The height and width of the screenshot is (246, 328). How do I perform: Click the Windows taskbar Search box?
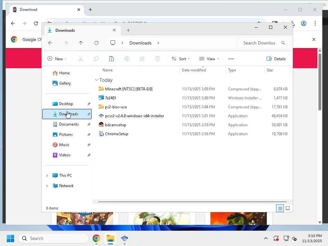53,238
